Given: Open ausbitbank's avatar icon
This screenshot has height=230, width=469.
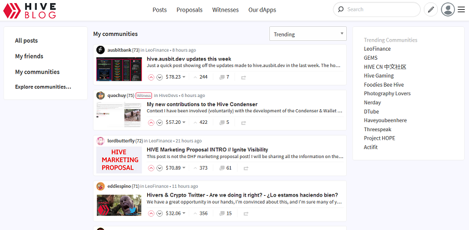Looking at the screenshot, I should point(101,50).
